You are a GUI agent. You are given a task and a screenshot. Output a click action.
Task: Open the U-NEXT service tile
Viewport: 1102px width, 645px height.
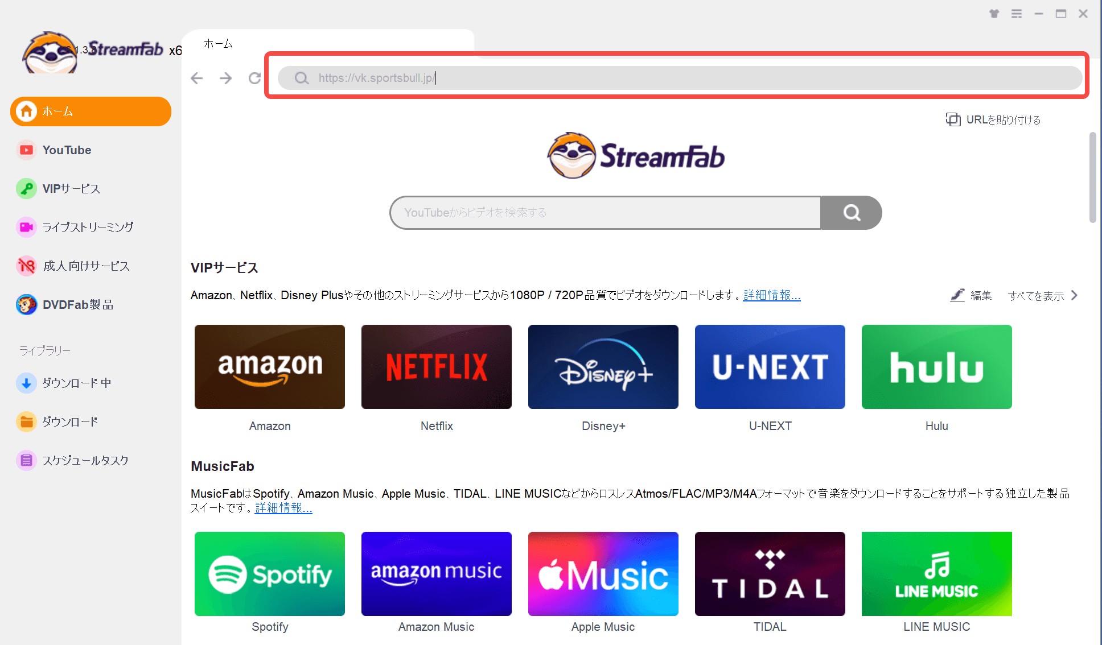pos(770,367)
